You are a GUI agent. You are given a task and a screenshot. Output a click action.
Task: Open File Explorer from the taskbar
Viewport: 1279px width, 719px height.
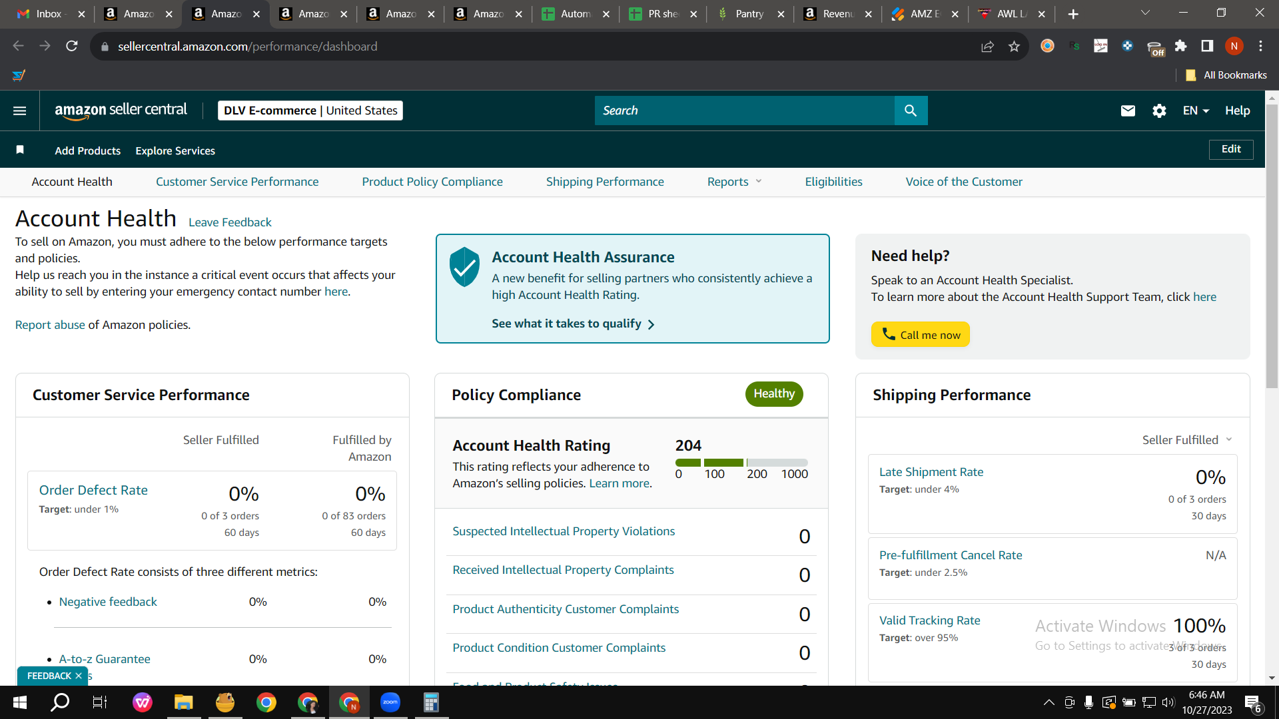point(183,702)
